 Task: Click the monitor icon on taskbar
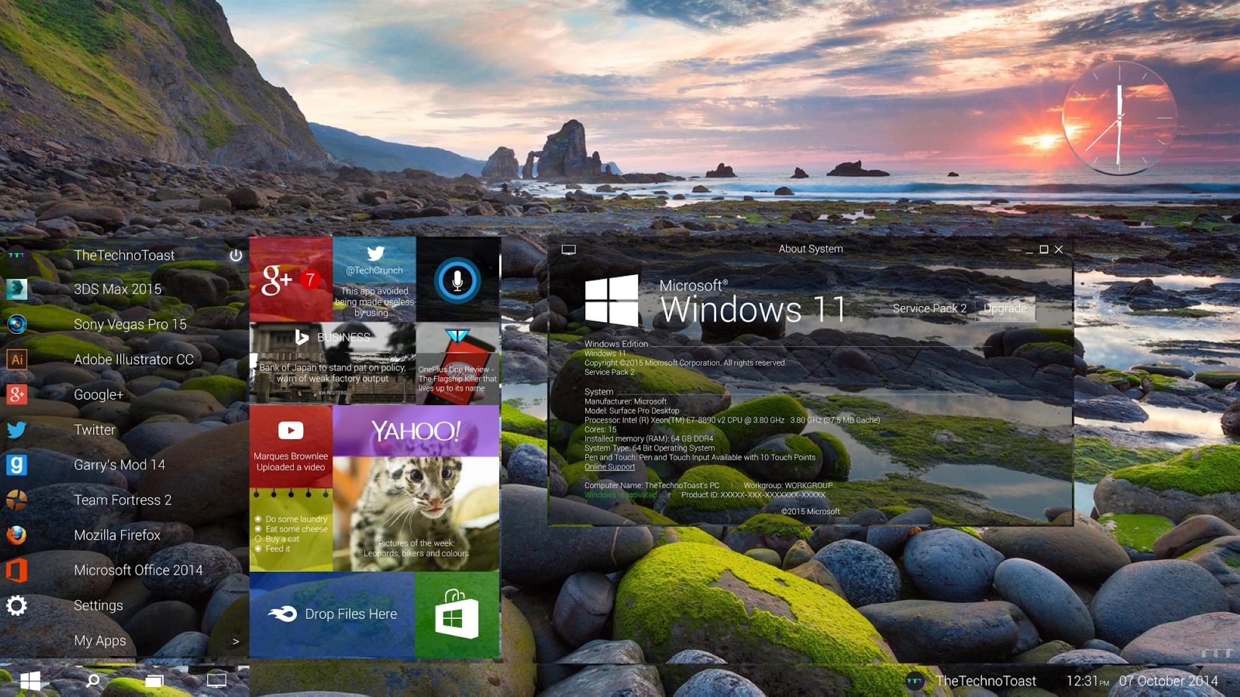216,681
